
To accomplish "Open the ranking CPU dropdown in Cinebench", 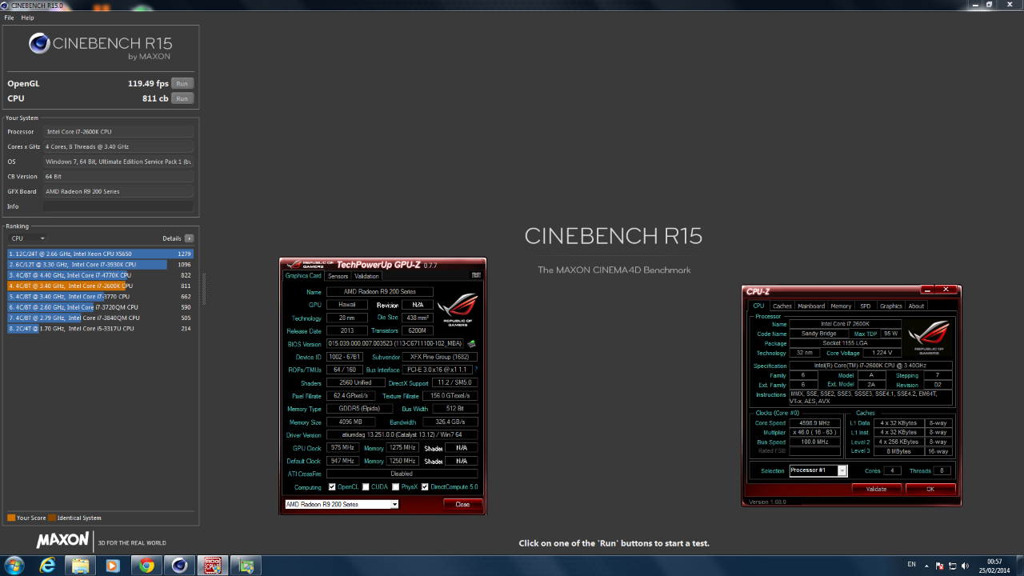I will click(27, 238).
